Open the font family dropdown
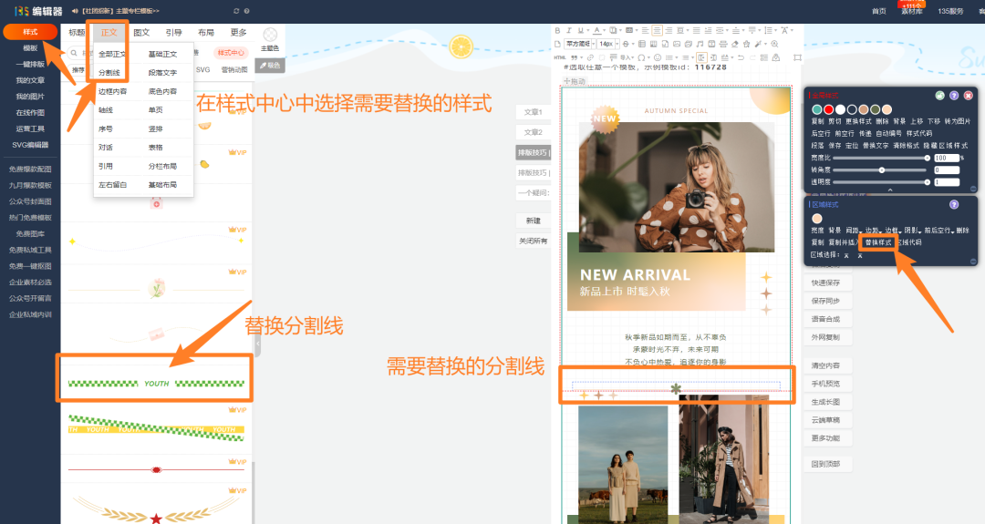Screen dimensions: 985x524 [578, 43]
